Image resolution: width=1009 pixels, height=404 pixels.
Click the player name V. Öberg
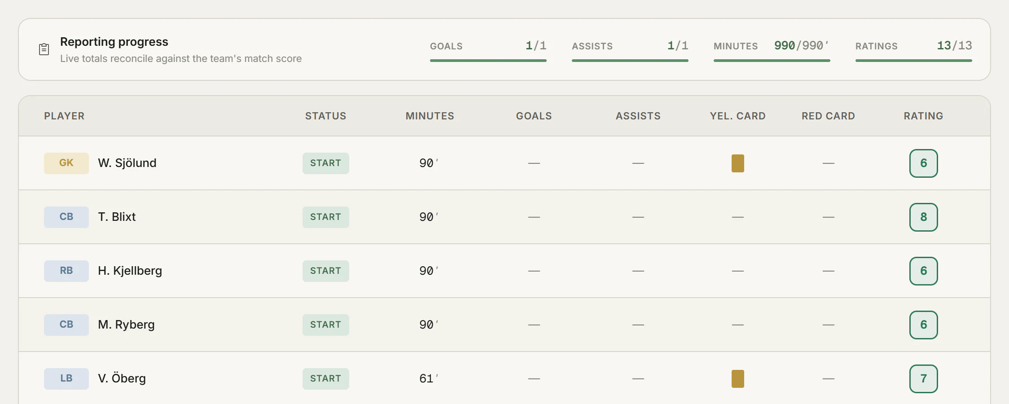122,378
